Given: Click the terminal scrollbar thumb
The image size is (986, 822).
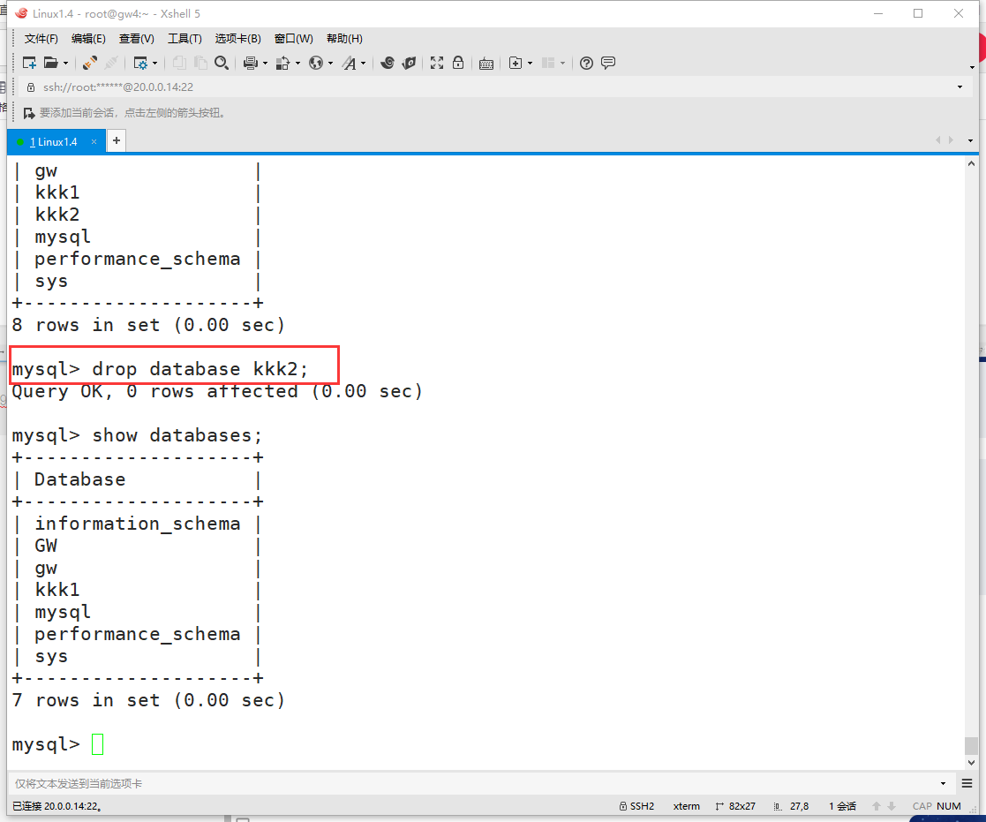Looking at the screenshot, I should 971,746.
